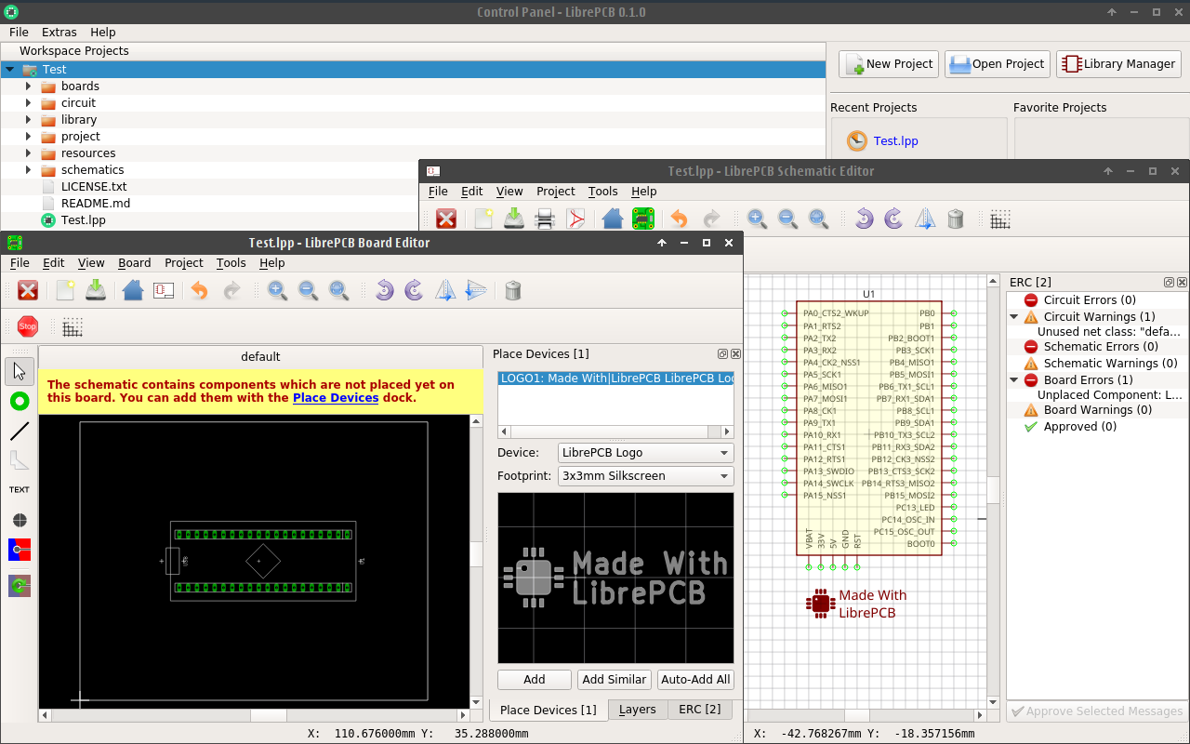
Task: Open Control Panel home icon in Board Editor
Action: (133, 290)
